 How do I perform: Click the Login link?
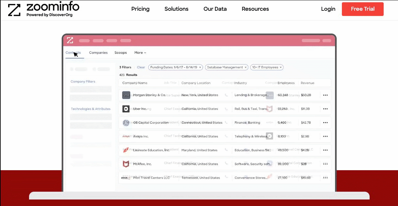click(x=328, y=9)
